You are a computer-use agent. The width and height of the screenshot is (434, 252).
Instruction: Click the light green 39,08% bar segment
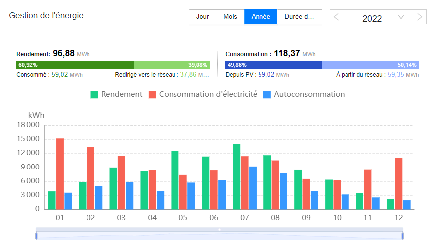pyautogui.click(x=172, y=65)
